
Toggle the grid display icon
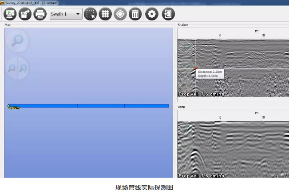coord(105,14)
